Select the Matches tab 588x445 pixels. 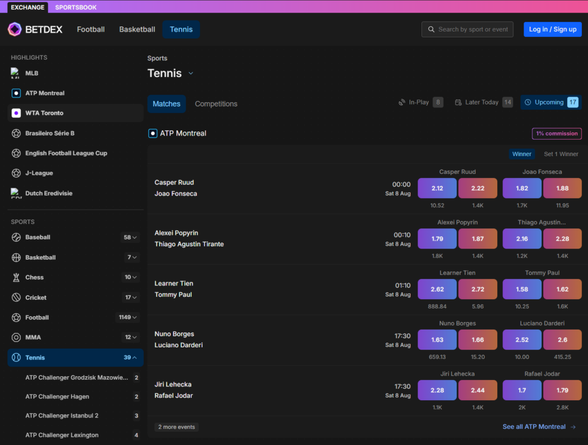[x=167, y=104]
